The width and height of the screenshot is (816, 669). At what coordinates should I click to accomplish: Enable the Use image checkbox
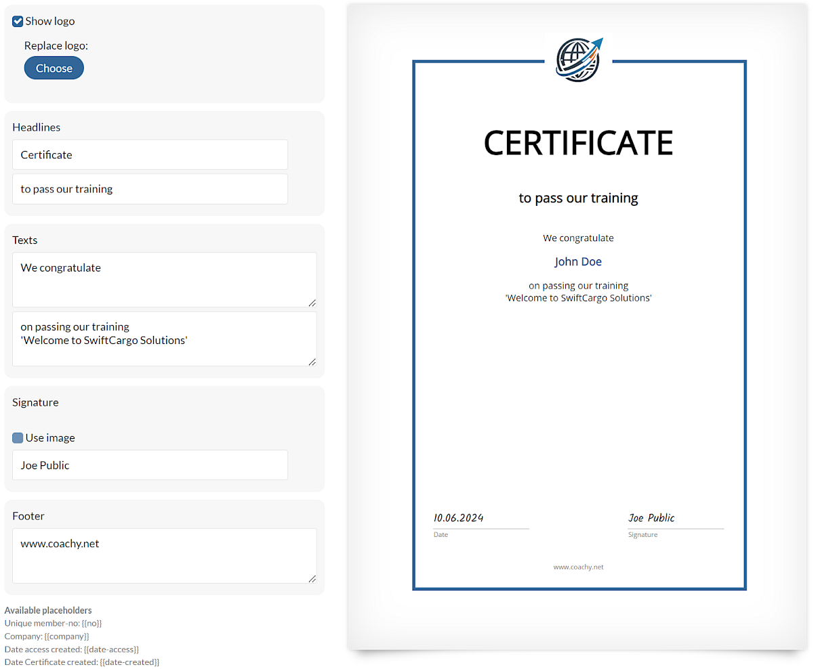coord(18,438)
